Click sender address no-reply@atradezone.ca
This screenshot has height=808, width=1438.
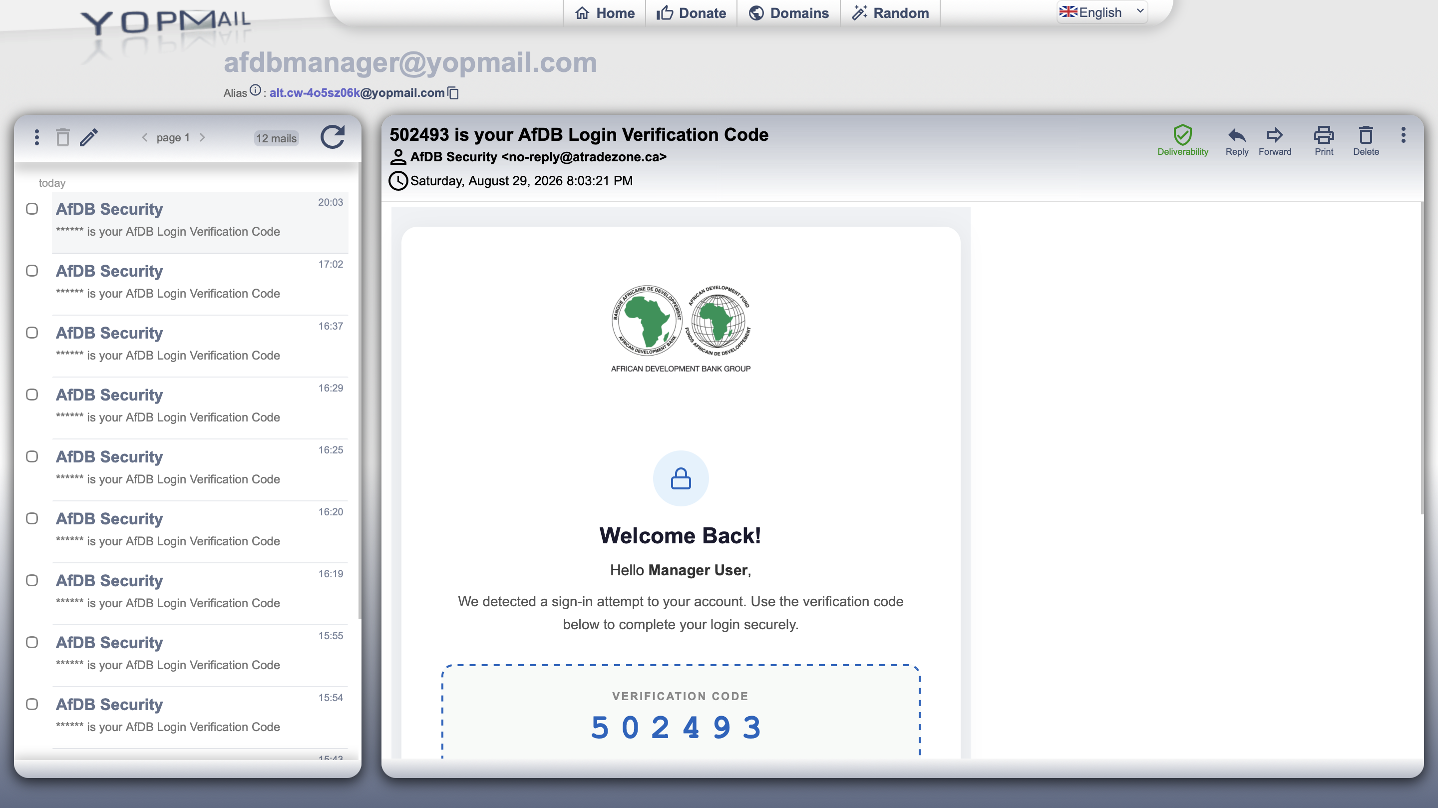coord(583,157)
